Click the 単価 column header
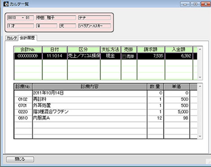Image resolution: width=211 pixels, height=167 pixels. [176, 87]
